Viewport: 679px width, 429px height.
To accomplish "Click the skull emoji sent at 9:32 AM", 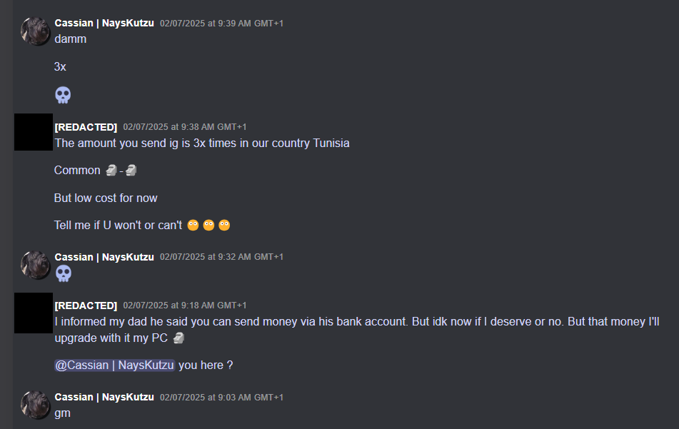I will [x=63, y=273].
